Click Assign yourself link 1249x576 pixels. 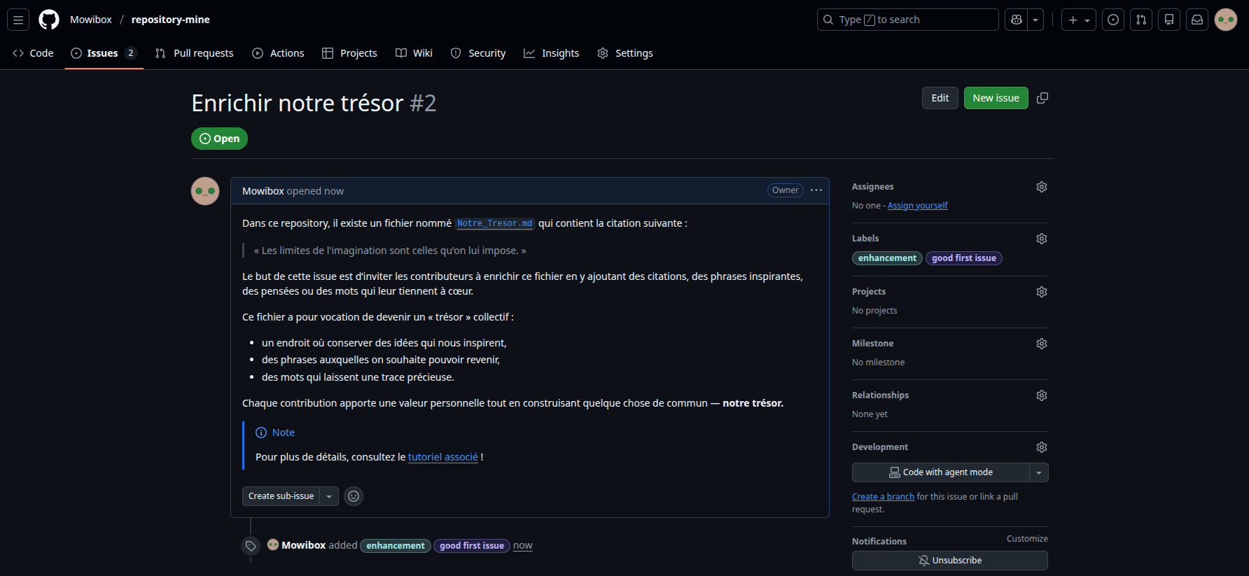917,206
